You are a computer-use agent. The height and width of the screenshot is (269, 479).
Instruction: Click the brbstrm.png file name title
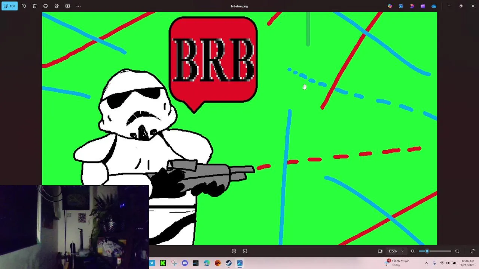pos(239,6)
